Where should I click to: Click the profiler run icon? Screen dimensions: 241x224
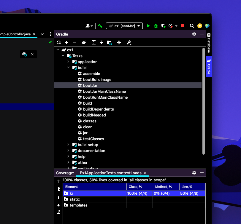pyautogui.click(x=171, y=26)
